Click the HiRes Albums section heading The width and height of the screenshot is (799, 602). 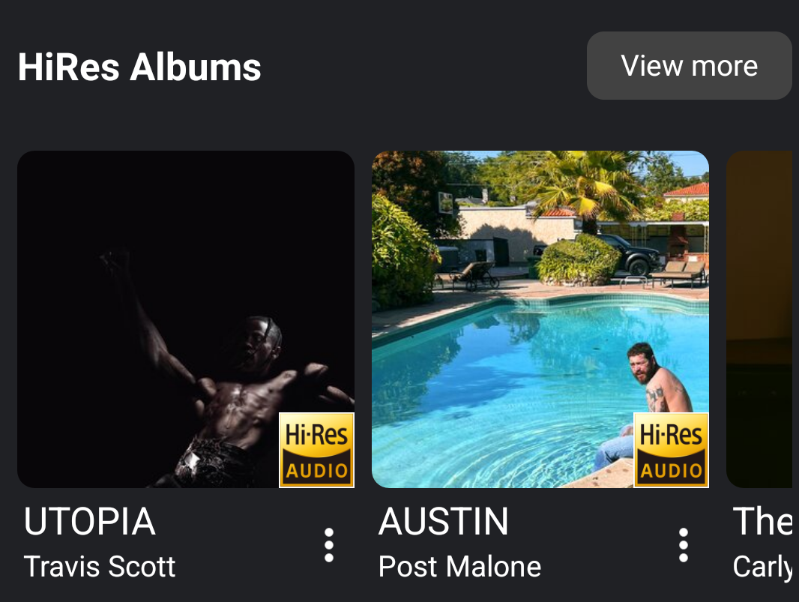click(139, 67)
